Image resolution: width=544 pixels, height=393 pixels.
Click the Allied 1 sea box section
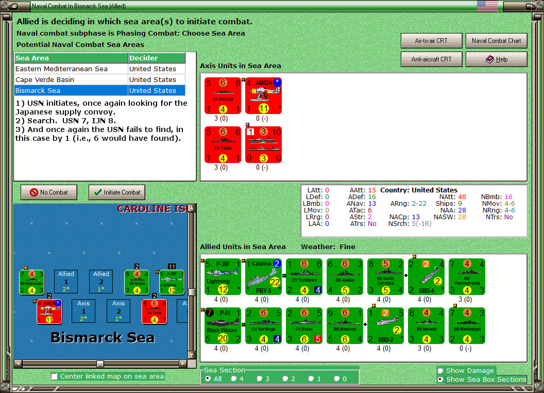(66, 282)
